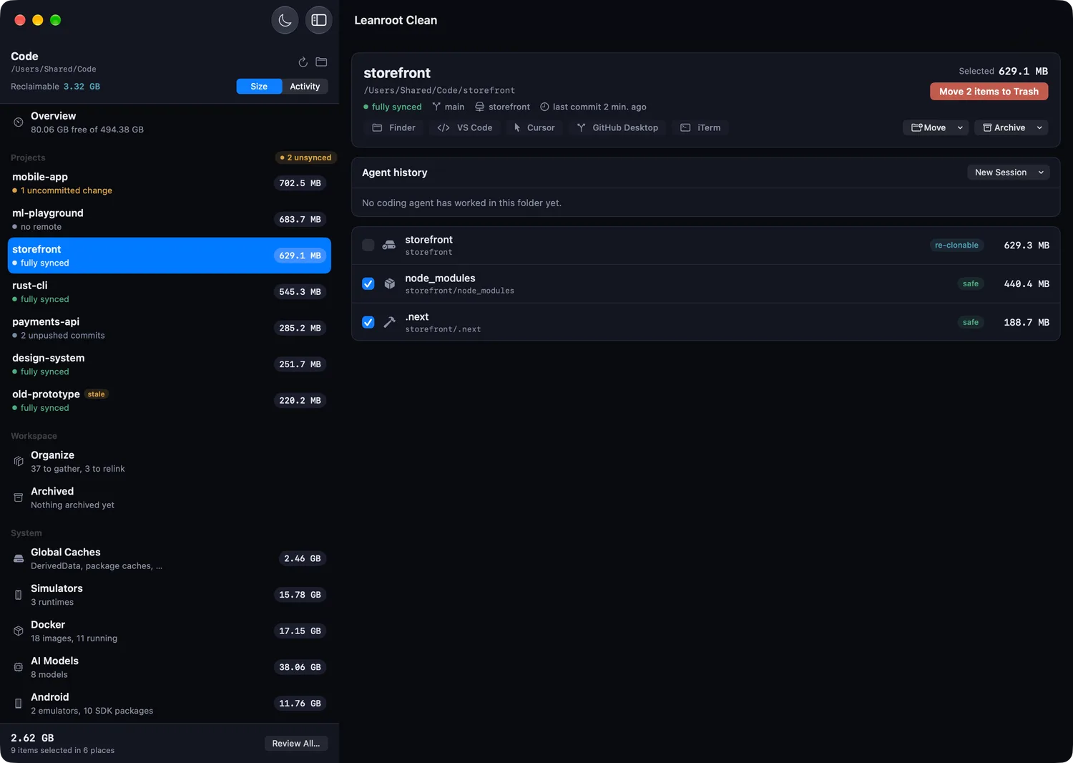
Task: Click the 2 unsynced badge
Action: click(305, 157)
